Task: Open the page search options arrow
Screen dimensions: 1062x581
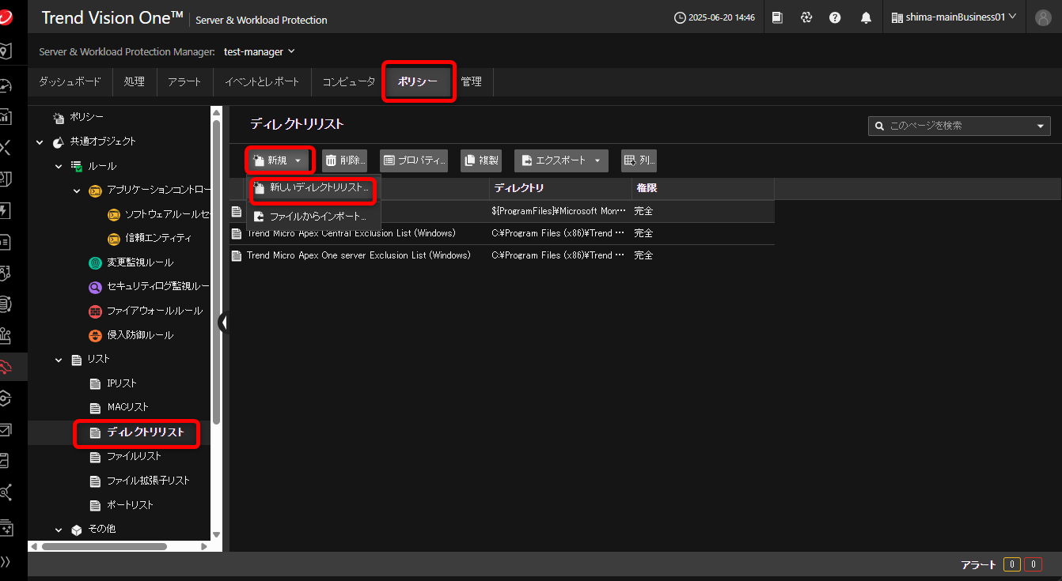Action: tap(1041, 126)
